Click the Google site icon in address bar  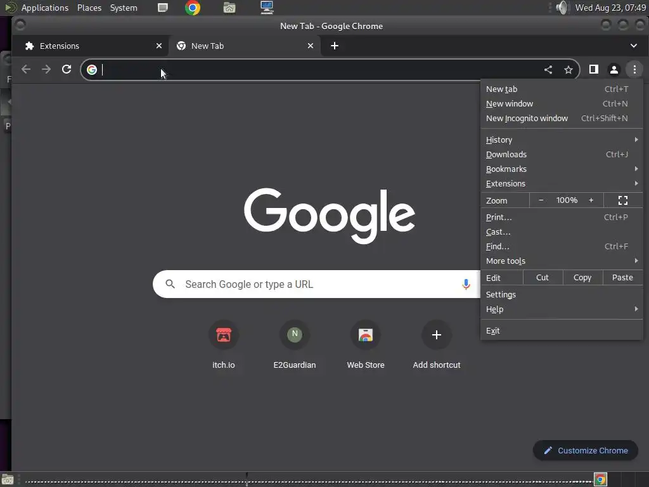pyautogui.click(x=92, y=70)
